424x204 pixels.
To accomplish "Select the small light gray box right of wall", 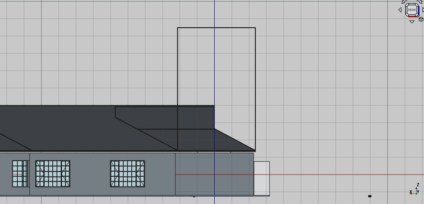I will click(262, 178).
